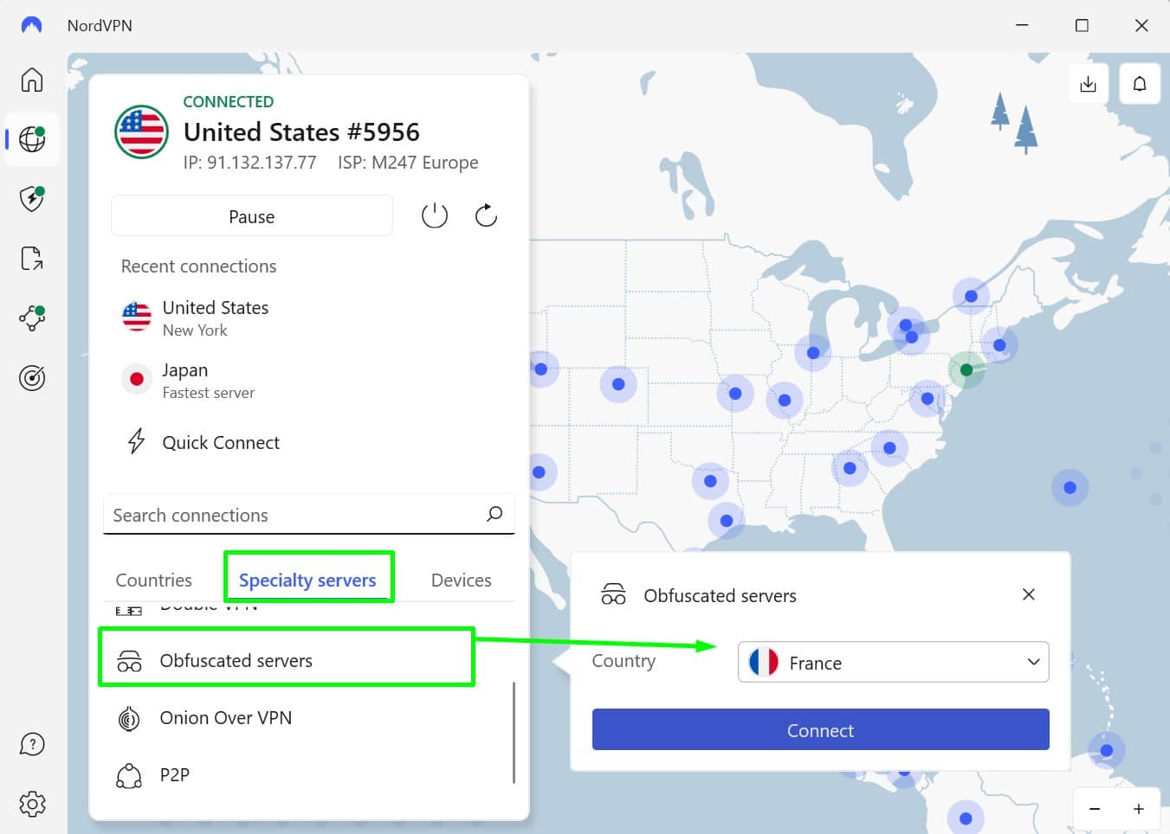Open the file sharing sidebar icon
The image size is (1170, 834).
[x=32, y=258]
